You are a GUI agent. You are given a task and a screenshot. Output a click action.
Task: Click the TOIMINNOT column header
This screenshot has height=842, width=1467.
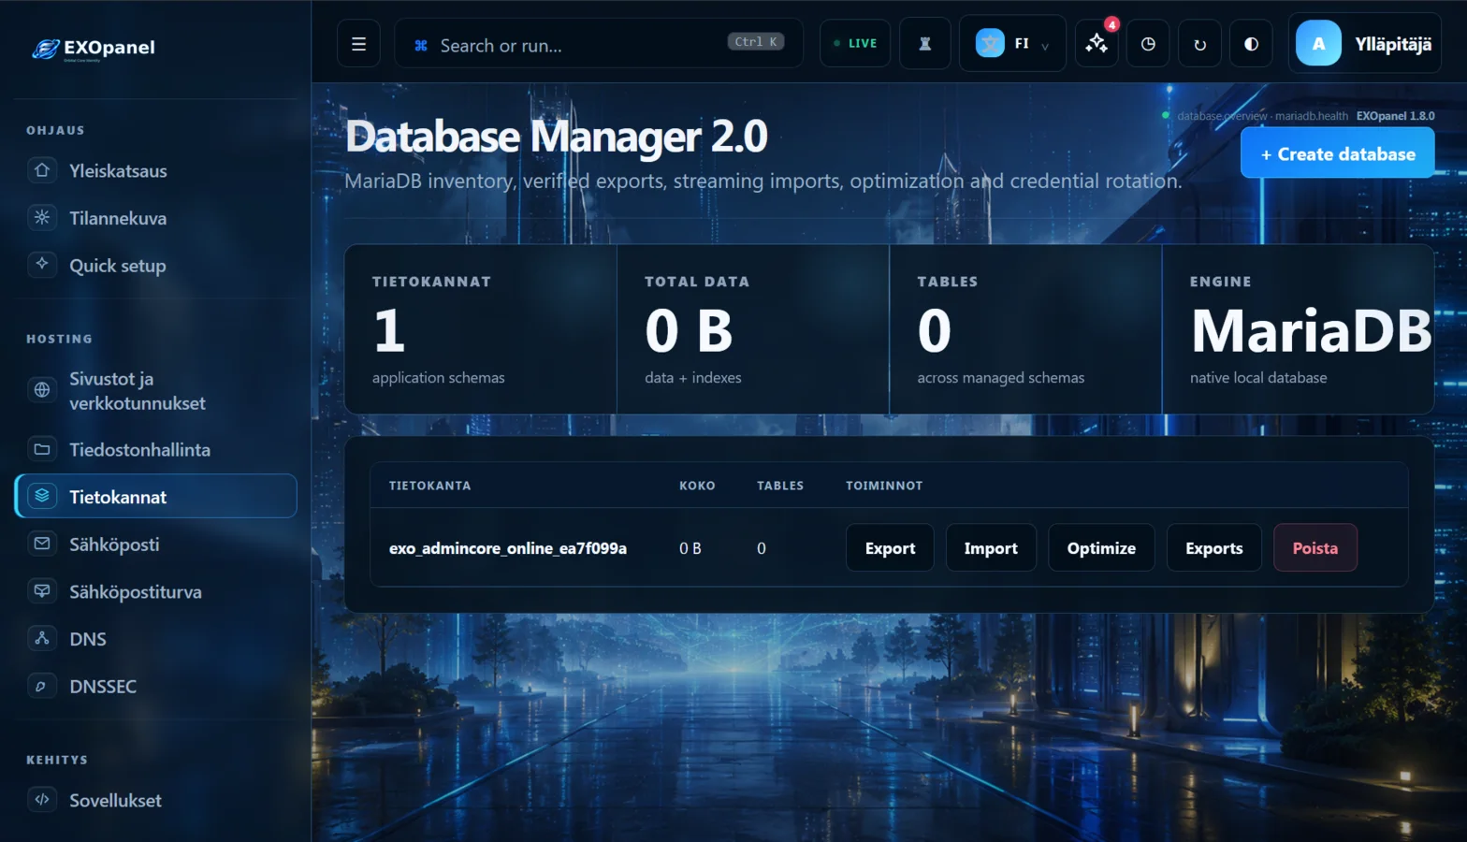884,486
